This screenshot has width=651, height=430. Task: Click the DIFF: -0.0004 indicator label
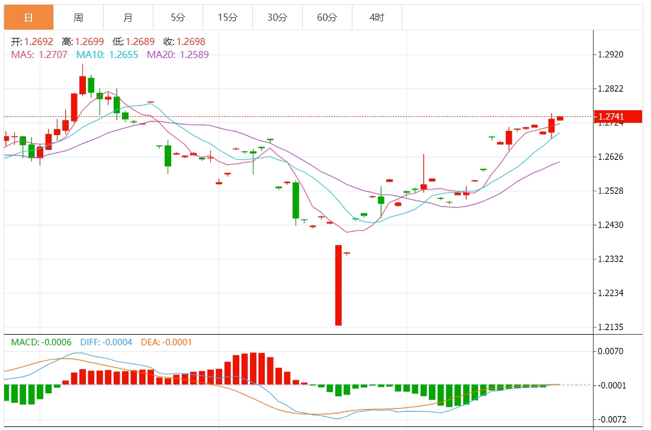click(x=106, y=342)
